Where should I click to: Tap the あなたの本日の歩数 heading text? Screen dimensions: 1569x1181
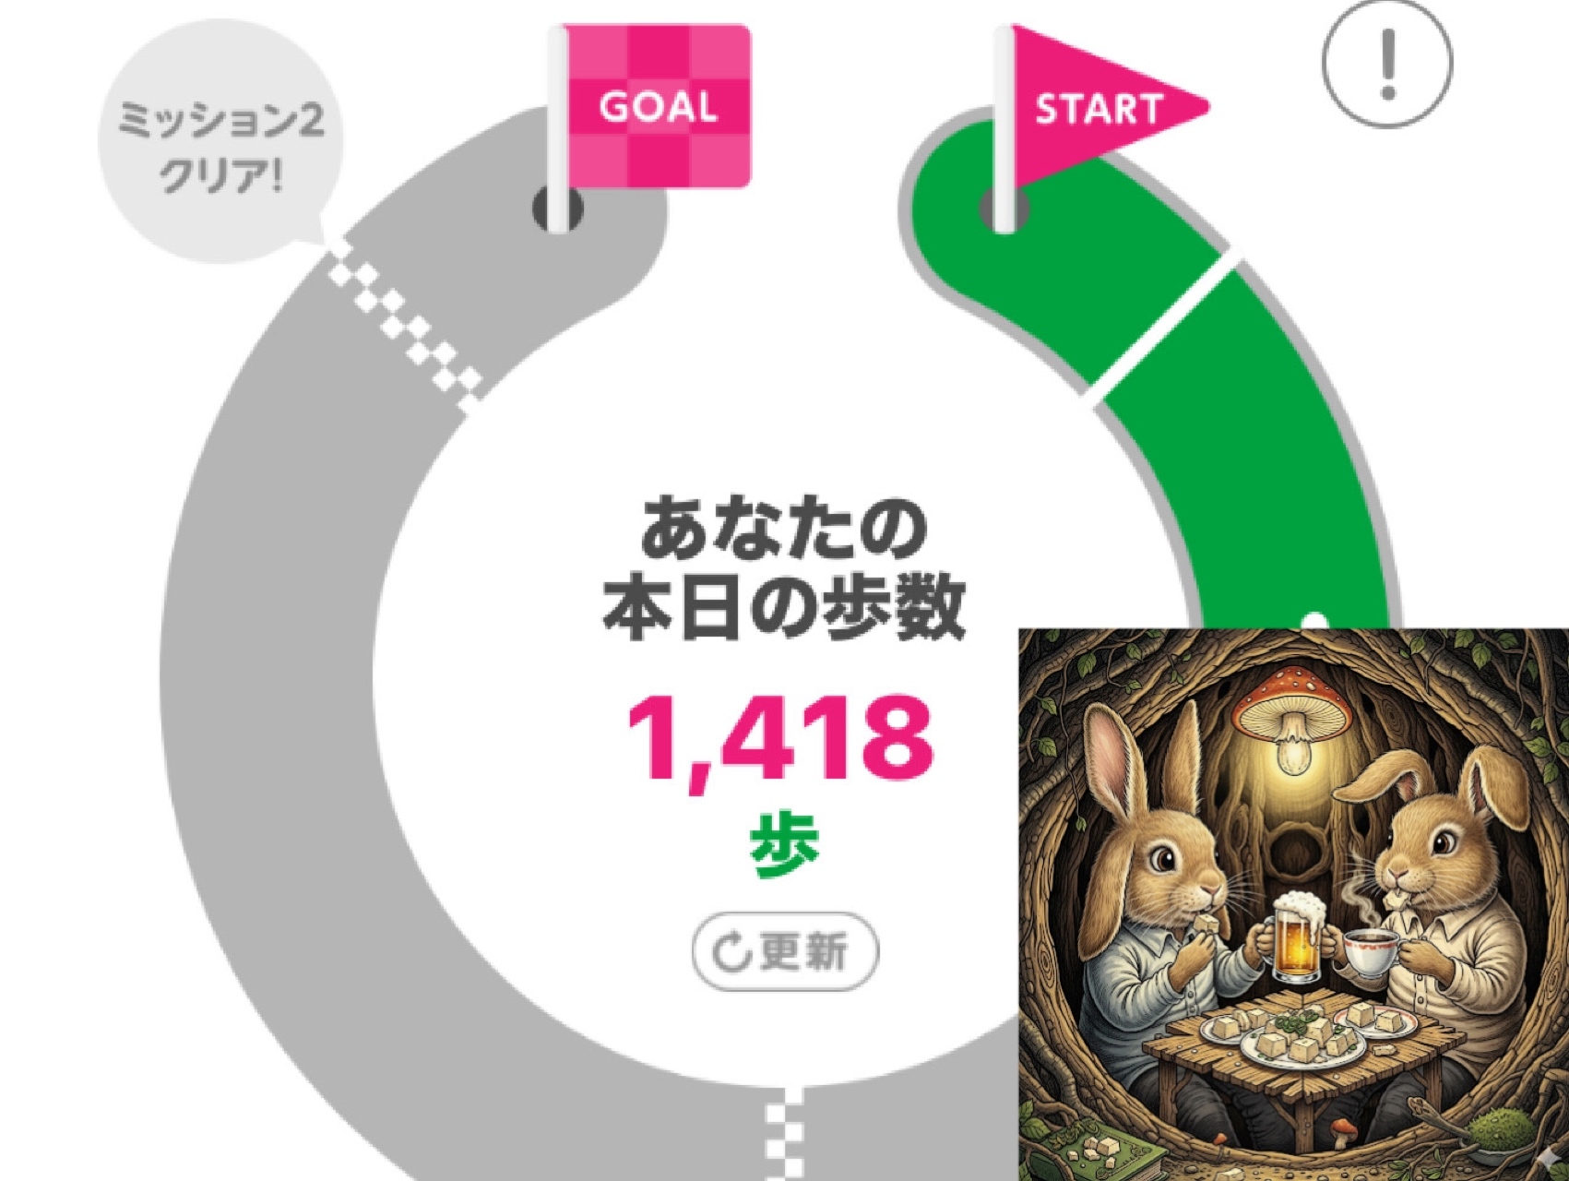pyautogui.click(x=782, y=568)
